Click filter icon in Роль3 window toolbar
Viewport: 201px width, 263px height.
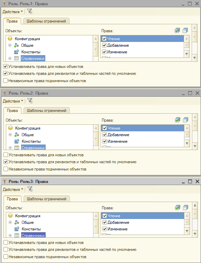pos(30,189)
